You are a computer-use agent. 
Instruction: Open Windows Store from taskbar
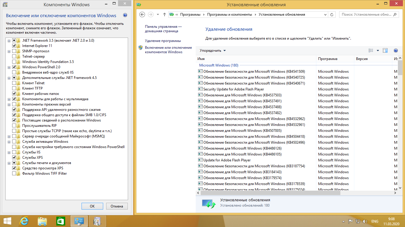pos(60,221)
